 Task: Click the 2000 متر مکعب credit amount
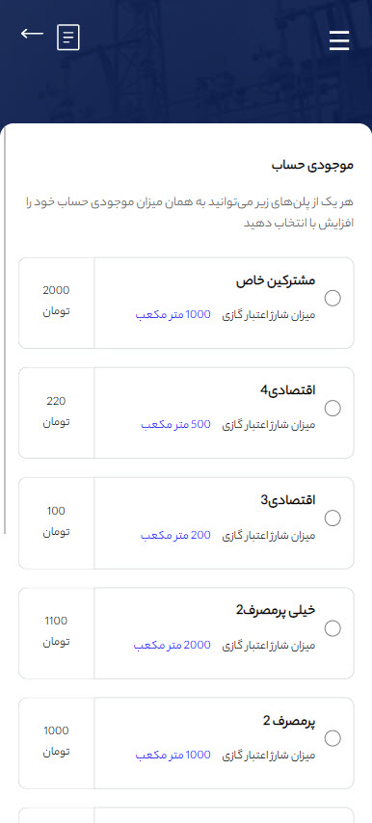(x=173, y=646)
